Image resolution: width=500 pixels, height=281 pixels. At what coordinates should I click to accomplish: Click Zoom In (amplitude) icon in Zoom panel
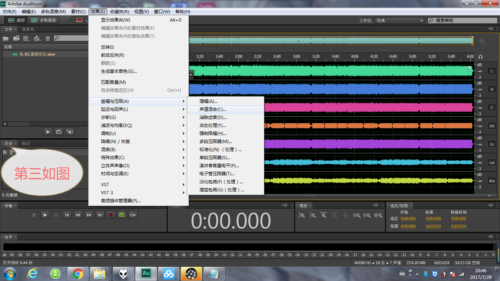[x=302, y=216]
